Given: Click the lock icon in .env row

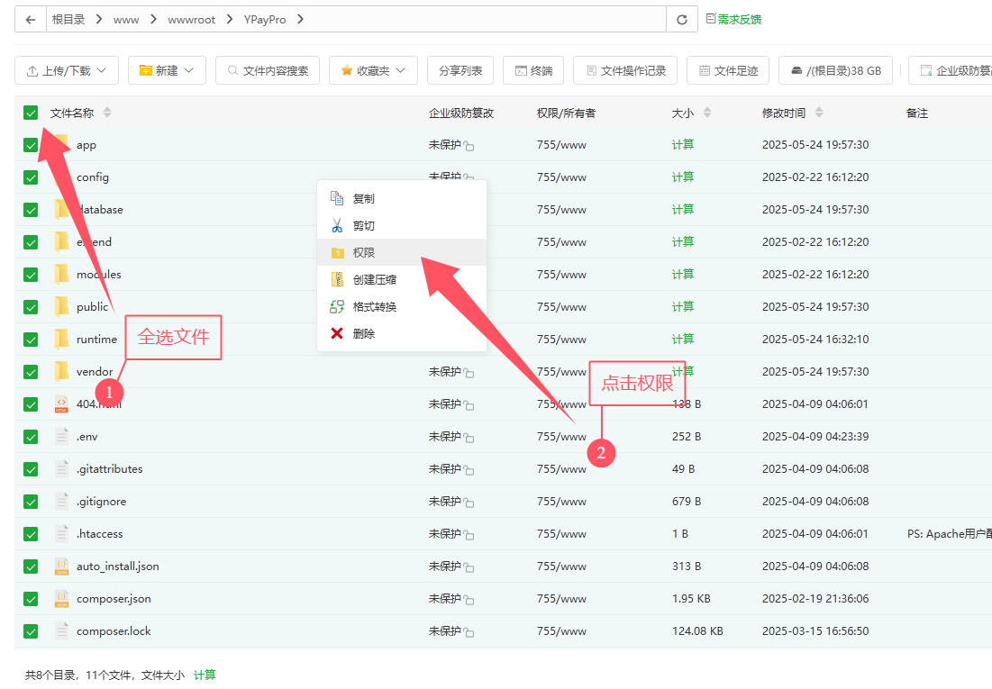Looking at the screenshot, I should point(469,438).
